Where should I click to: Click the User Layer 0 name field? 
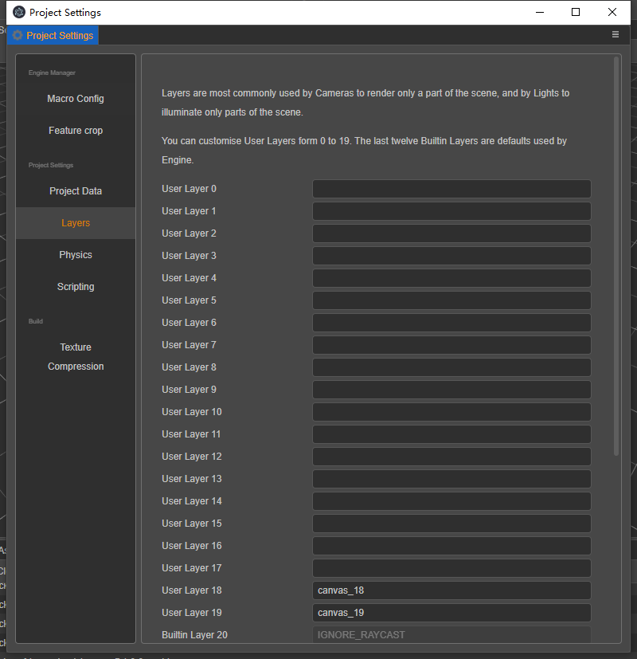[451, 189]
